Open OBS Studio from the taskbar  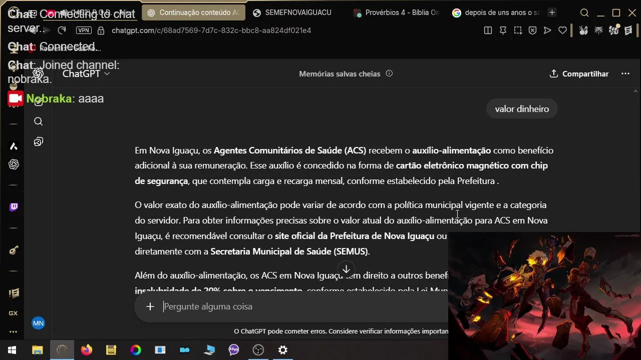pyautogui.click(x=258, y=350)
